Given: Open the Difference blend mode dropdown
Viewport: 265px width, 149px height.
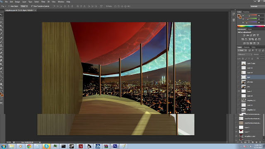Looking at the screenshot, I should pyautogui.click(x=245, y=54).
